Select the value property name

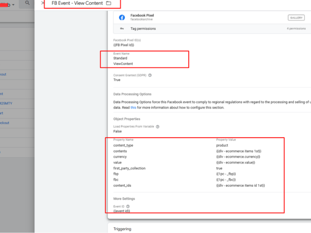point(117,162)
